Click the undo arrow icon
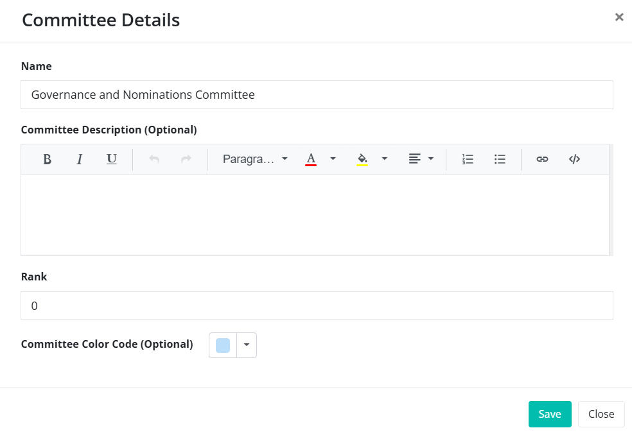 click(x=154, y=159)
